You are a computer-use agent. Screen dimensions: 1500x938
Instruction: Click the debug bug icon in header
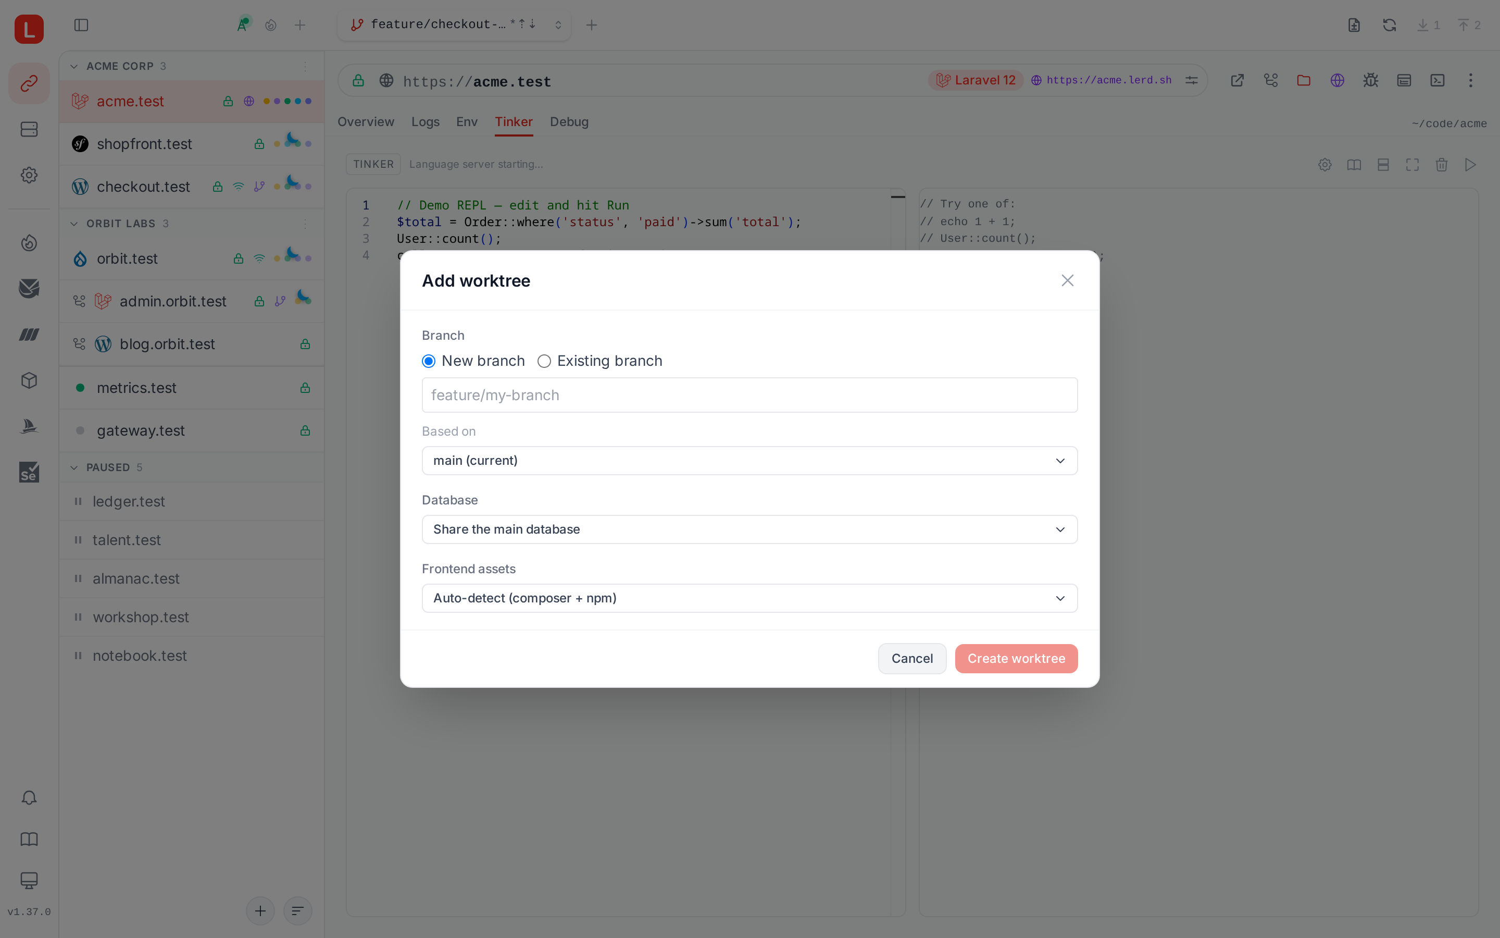pos(1370,80)
